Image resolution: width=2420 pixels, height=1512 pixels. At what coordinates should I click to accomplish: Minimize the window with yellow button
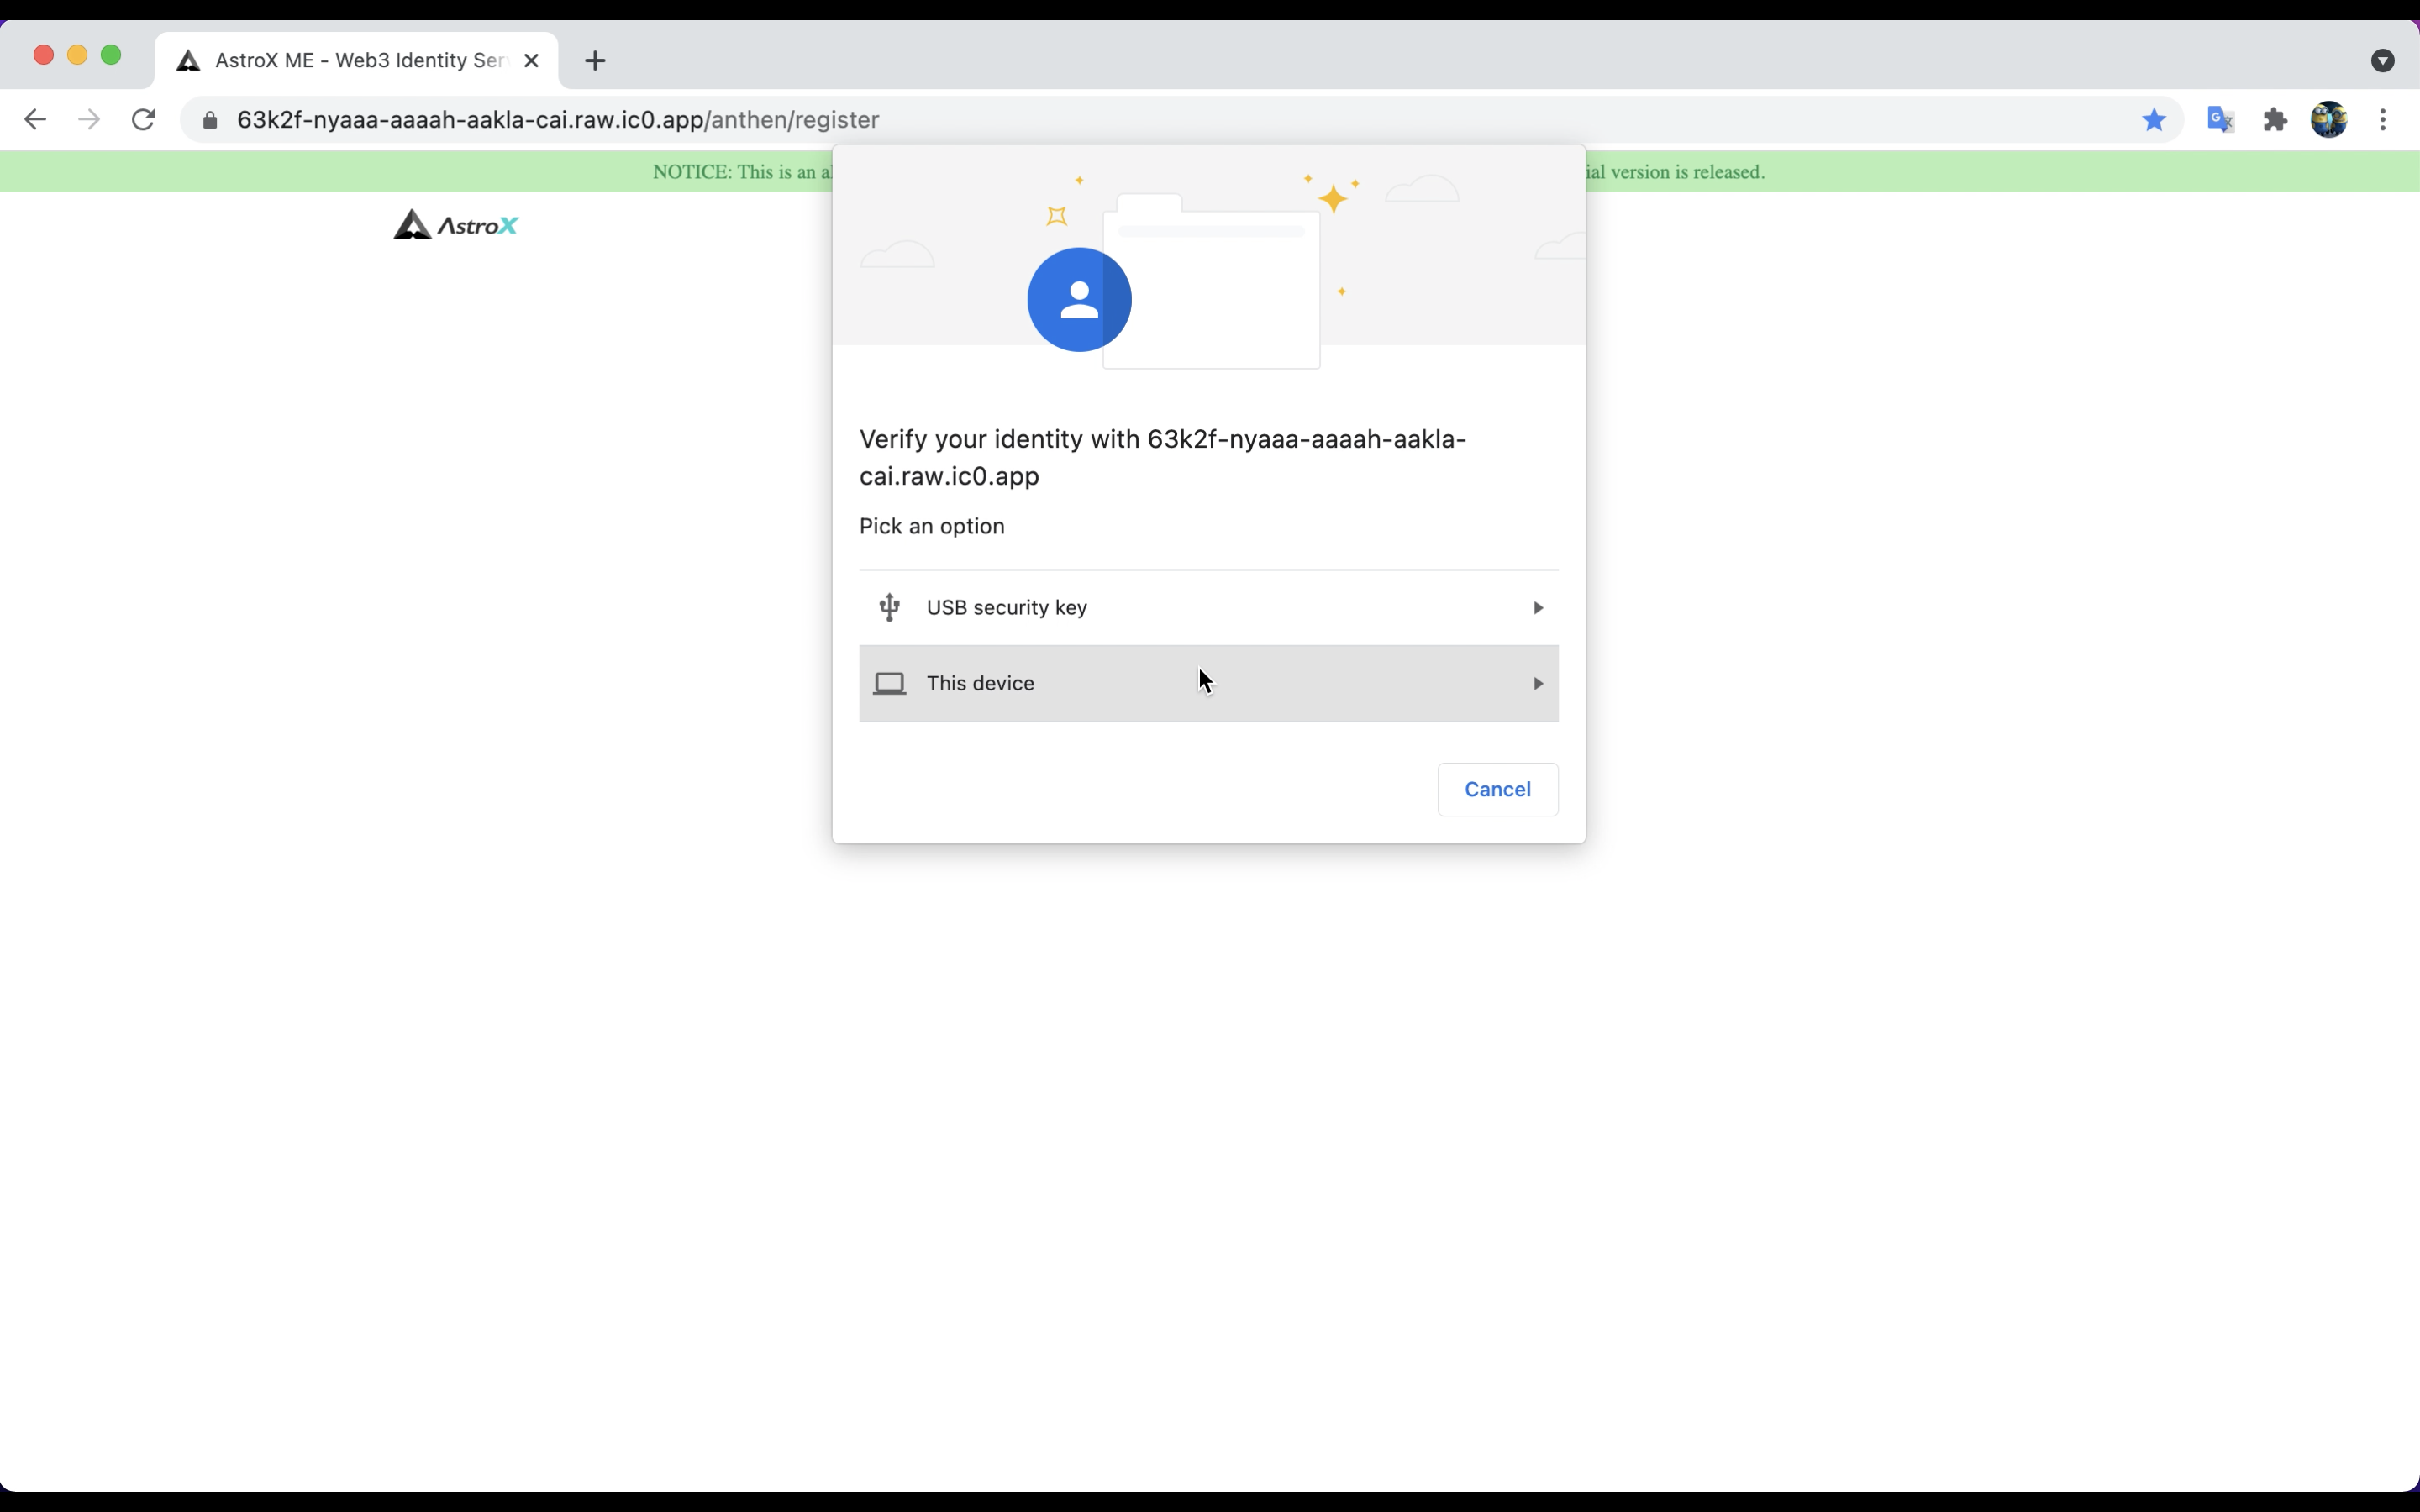click(x=77, y=56)
